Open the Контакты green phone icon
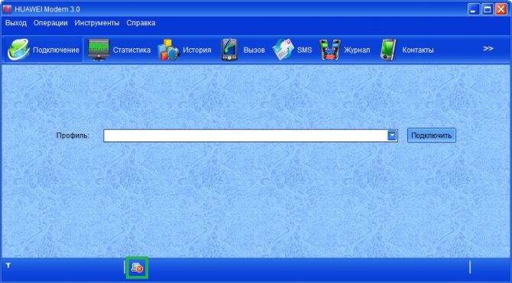Screen dimensions: 512x283 [x=388, y=50]
